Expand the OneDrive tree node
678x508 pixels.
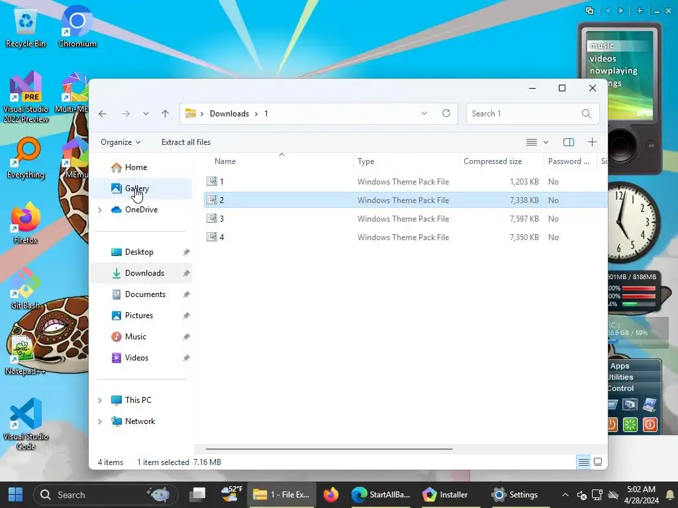click(100, 210)
